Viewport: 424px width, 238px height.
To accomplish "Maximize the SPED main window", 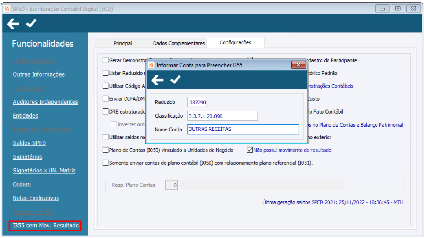I will (398, 9).
